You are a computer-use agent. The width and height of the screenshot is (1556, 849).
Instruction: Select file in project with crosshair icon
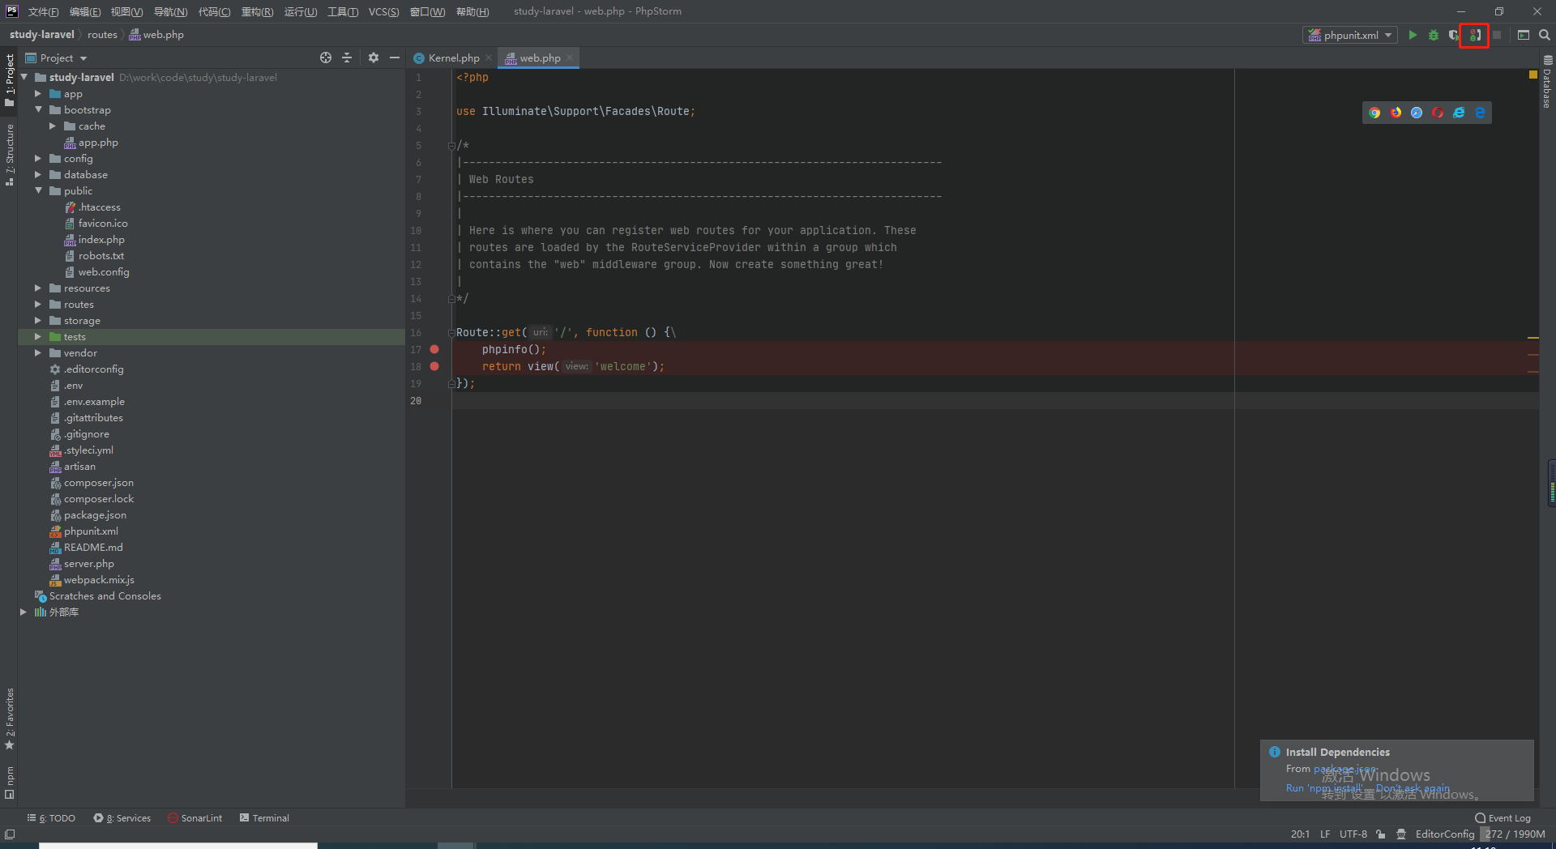click(x=325, y=58)
